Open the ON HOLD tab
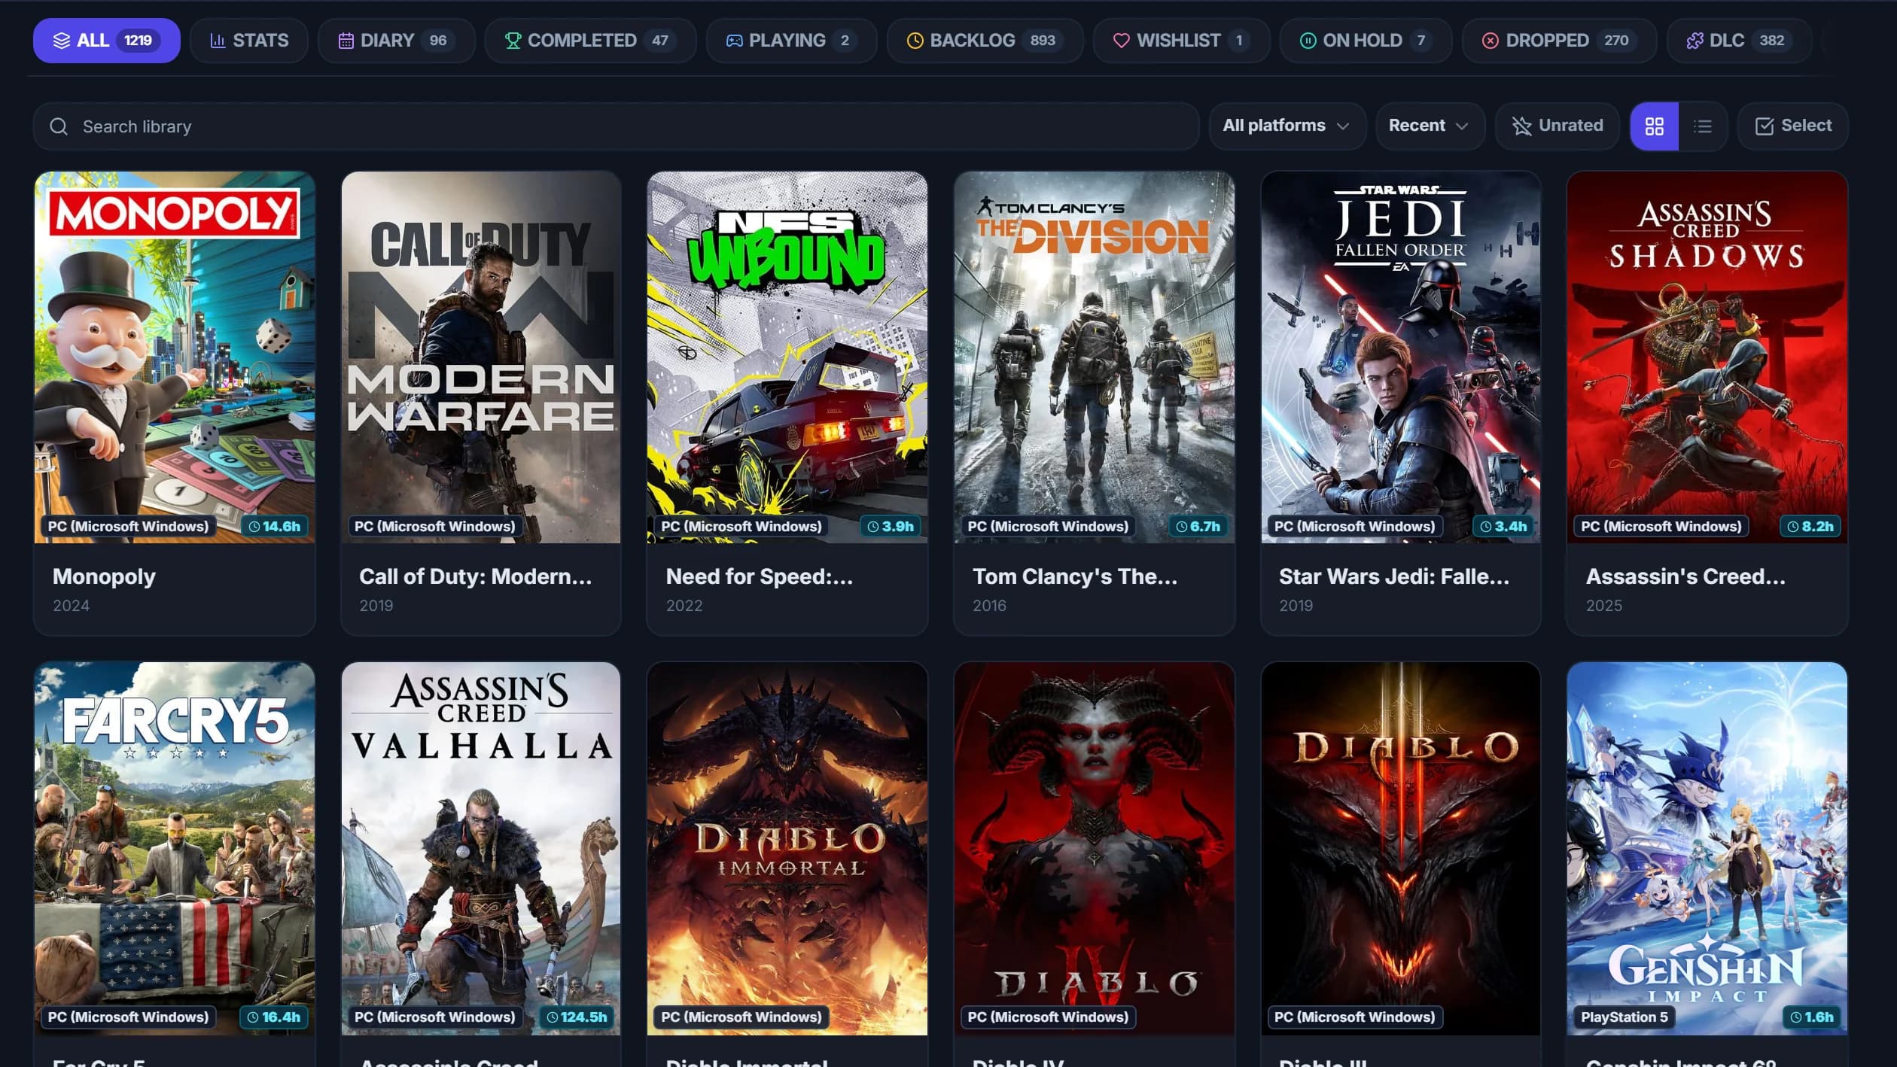The width and height of the screenshot is (1897, 1067). pos(1366,41)
